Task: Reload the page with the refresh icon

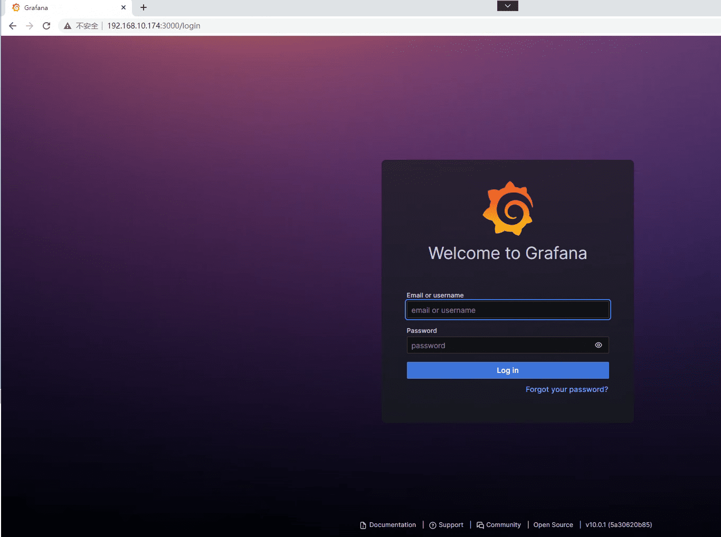Action: (46, 26)
